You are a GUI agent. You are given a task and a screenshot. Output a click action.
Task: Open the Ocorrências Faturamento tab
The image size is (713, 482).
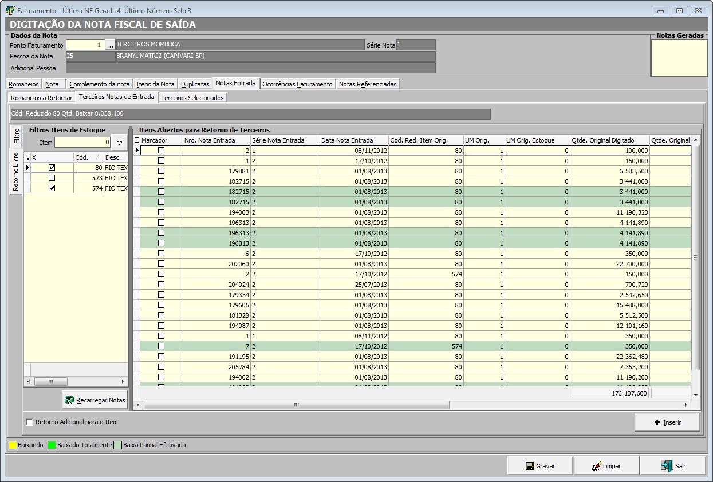[297, 84]
